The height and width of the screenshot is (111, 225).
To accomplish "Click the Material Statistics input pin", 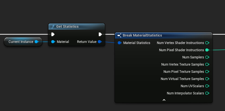I will tap(119, 43).
